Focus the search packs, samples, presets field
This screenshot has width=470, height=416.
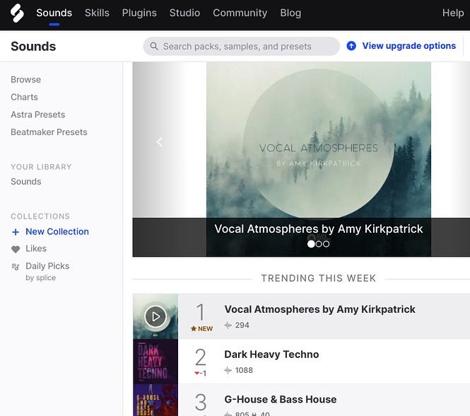241,46
